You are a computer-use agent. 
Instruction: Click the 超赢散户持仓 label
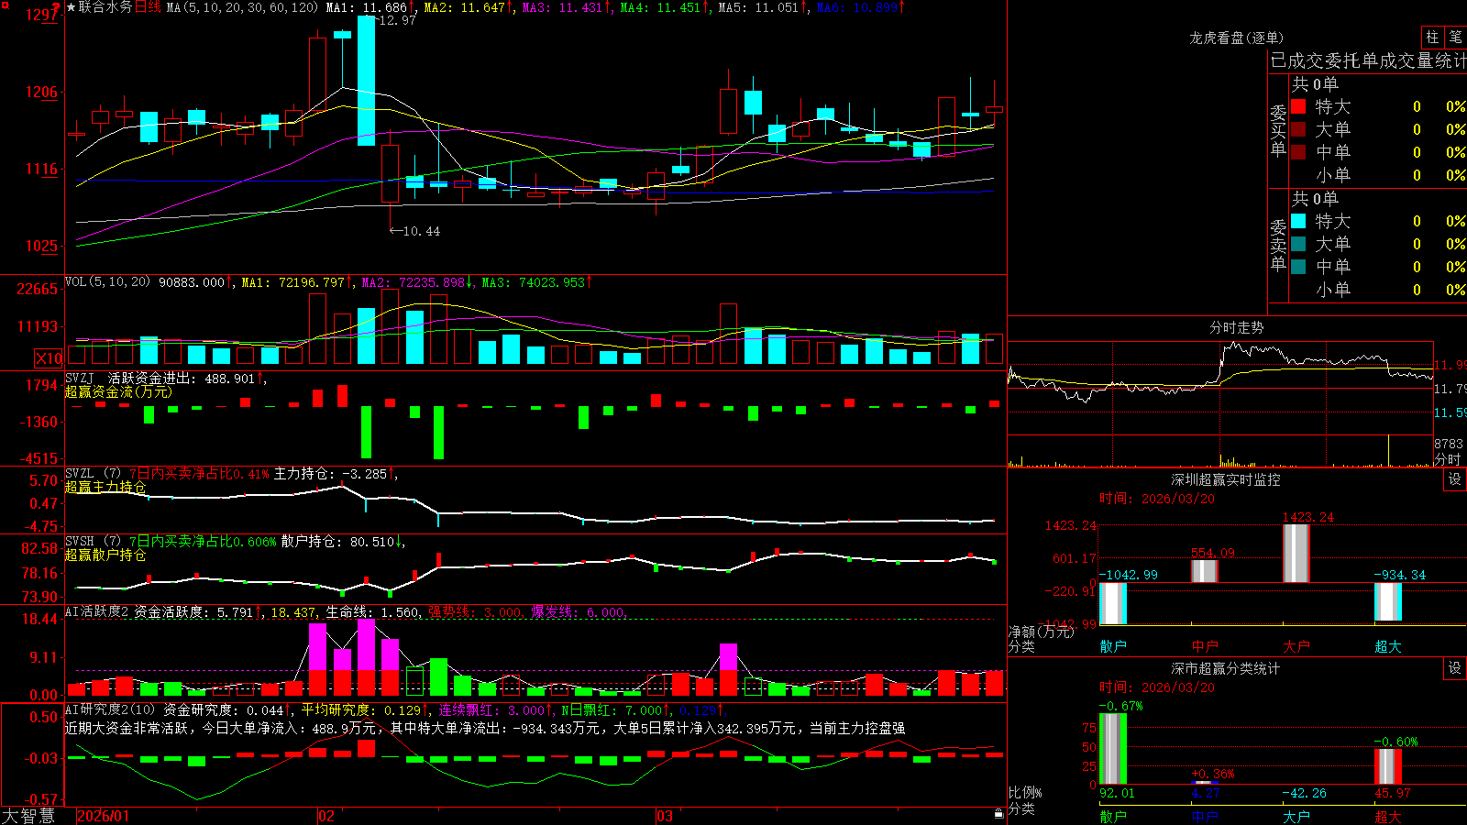point(105,555)
